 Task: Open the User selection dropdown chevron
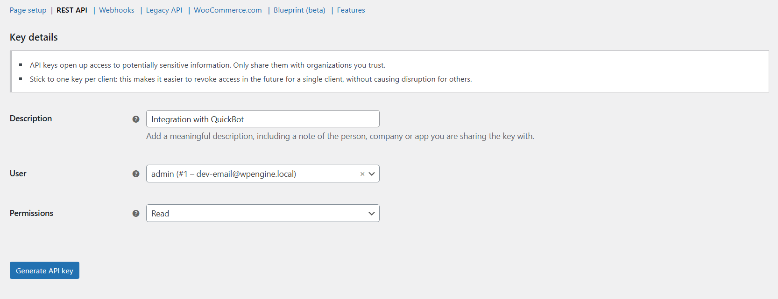(x=372, y=174)
